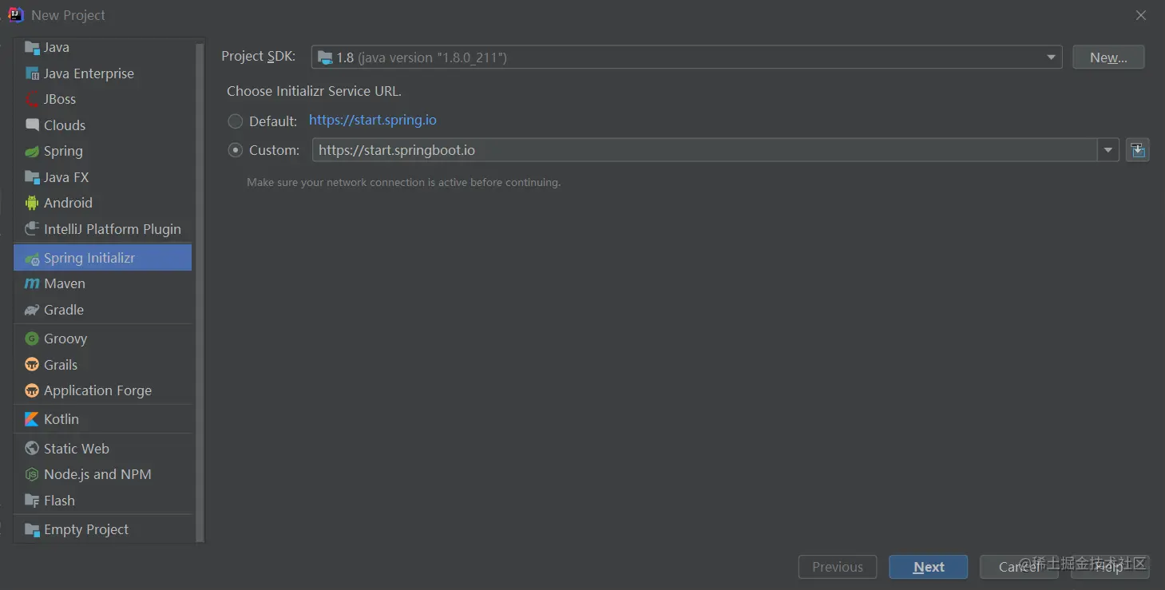Click the Static Web globe icon
This screenshot has height=590, width=1165.
pos(32,449)
